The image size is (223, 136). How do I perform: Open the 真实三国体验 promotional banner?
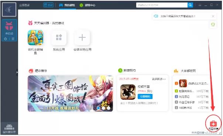[70, 93]
